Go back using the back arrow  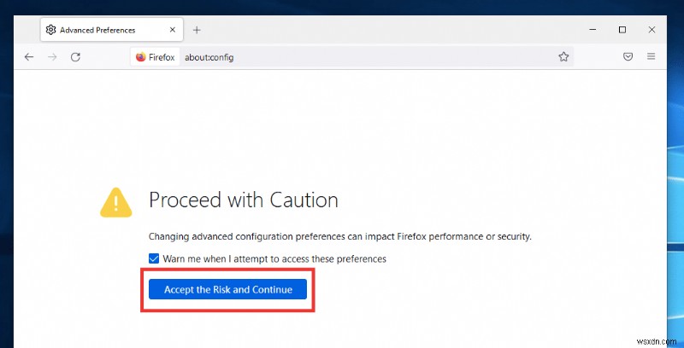29,57
